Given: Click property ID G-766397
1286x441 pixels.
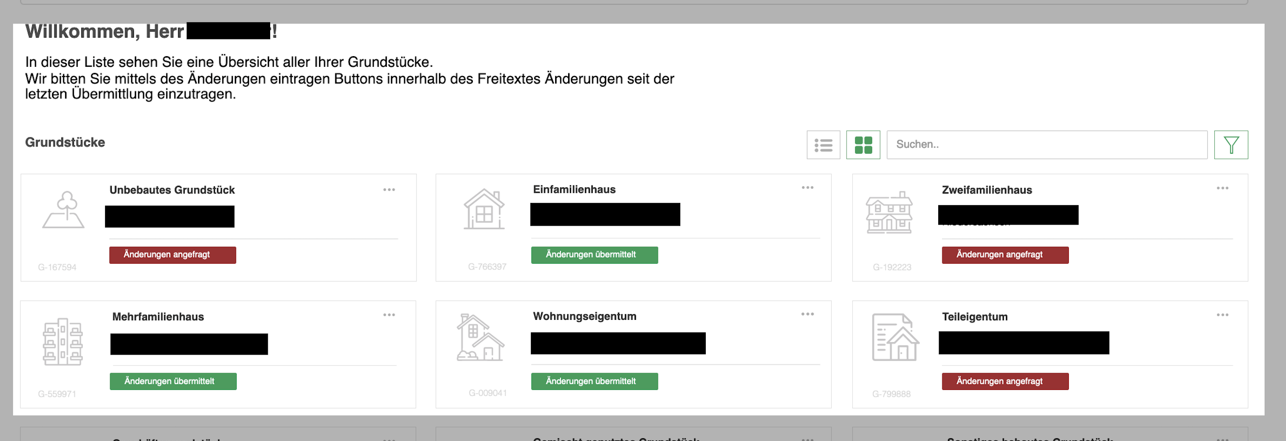Looking at the screenshot, I should (487, 267).
